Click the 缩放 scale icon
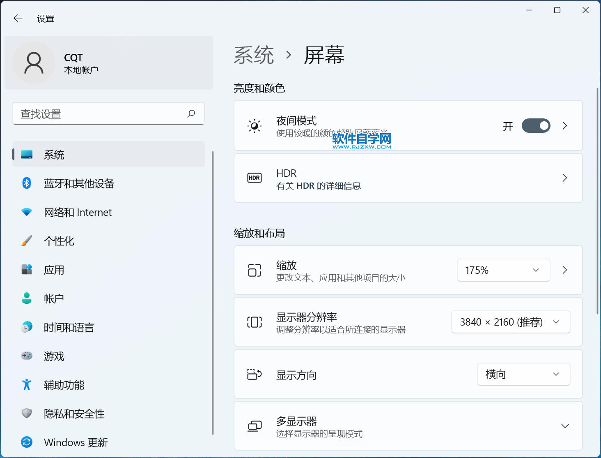Viewport: 601px width, 458px height. pos(255,270)
